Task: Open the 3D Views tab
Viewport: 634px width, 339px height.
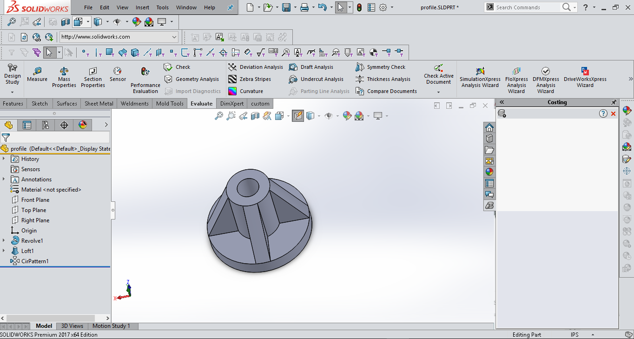Action: 73,326
